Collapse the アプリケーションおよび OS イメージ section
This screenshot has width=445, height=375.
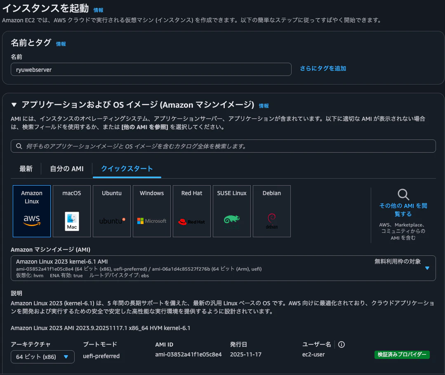coord(14,105)
